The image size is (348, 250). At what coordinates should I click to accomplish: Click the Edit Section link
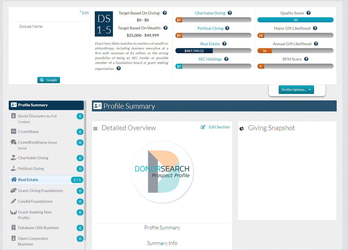pos(219,127)
